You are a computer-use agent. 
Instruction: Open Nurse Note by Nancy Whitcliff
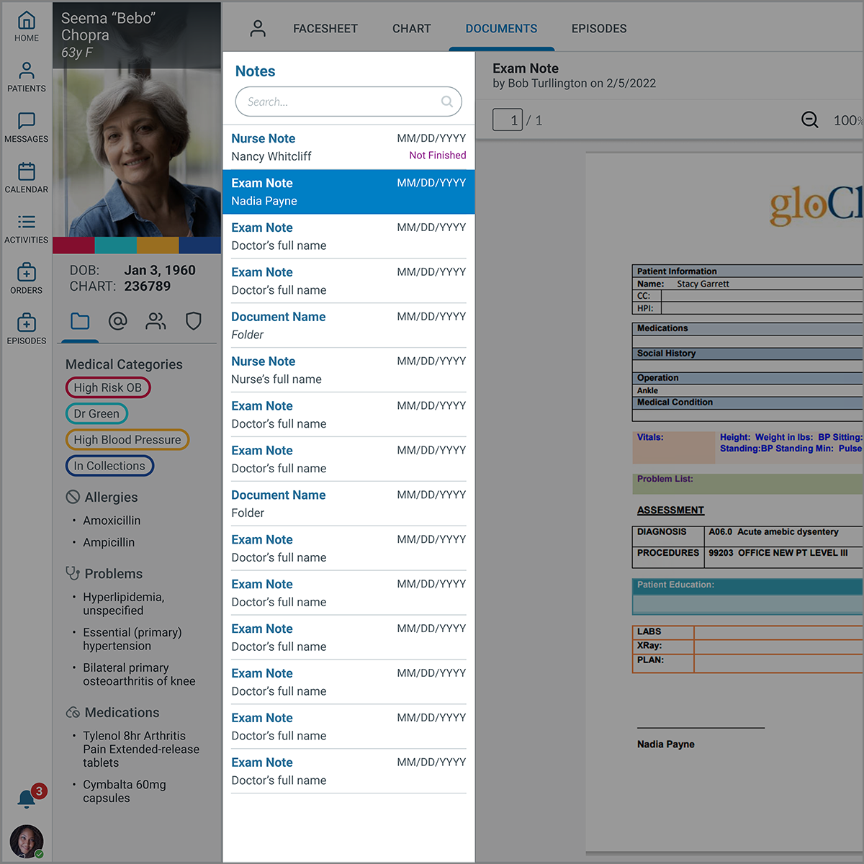point(348,147)
